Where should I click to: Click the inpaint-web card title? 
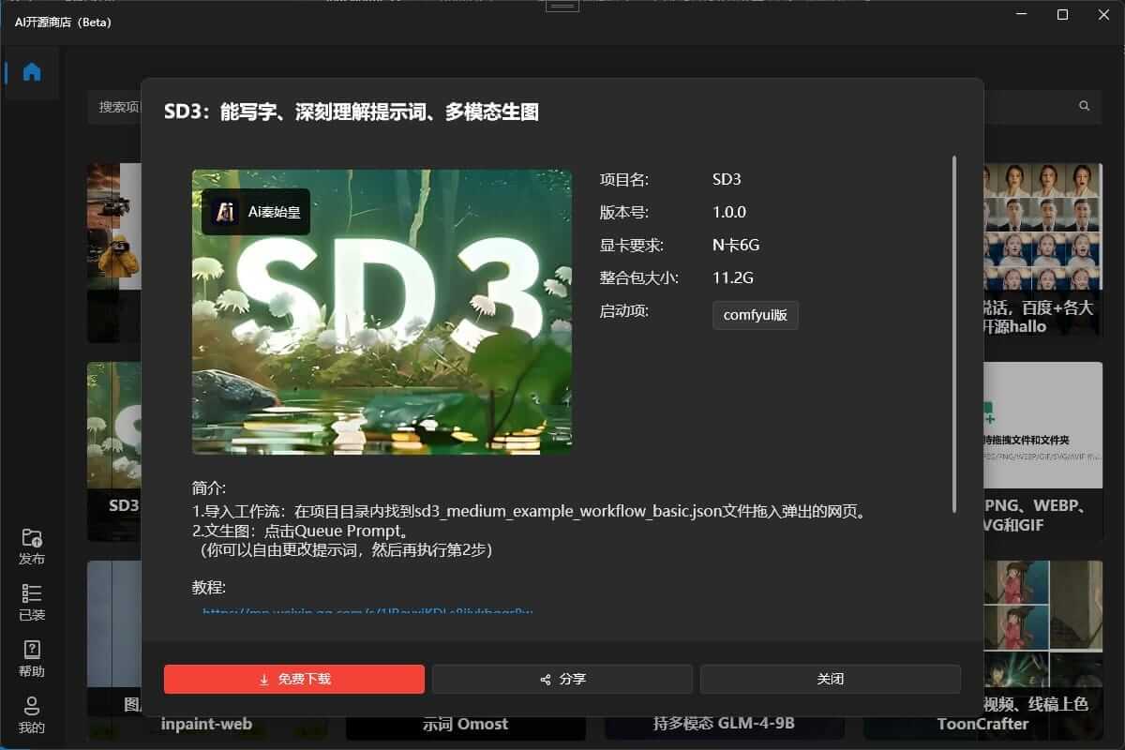point(206,724)
